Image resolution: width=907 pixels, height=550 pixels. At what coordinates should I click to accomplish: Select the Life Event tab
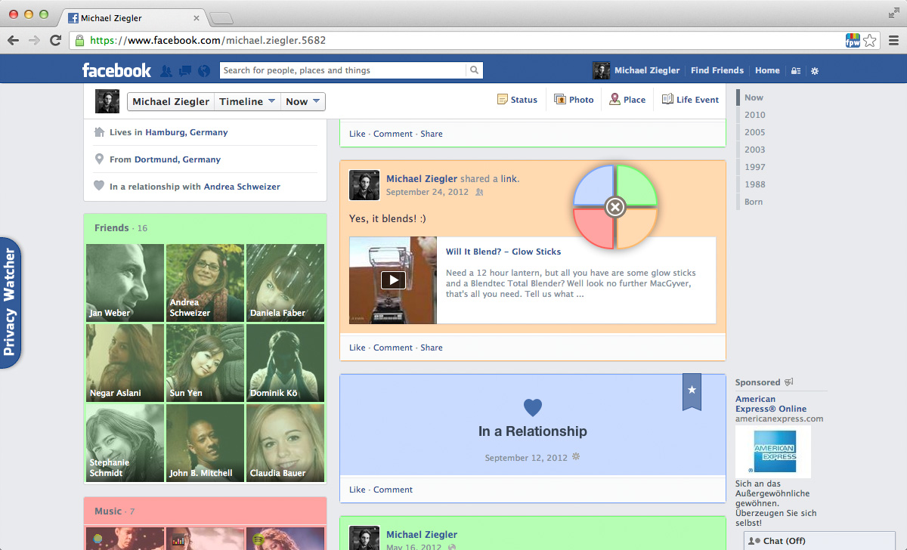[690, 100]
